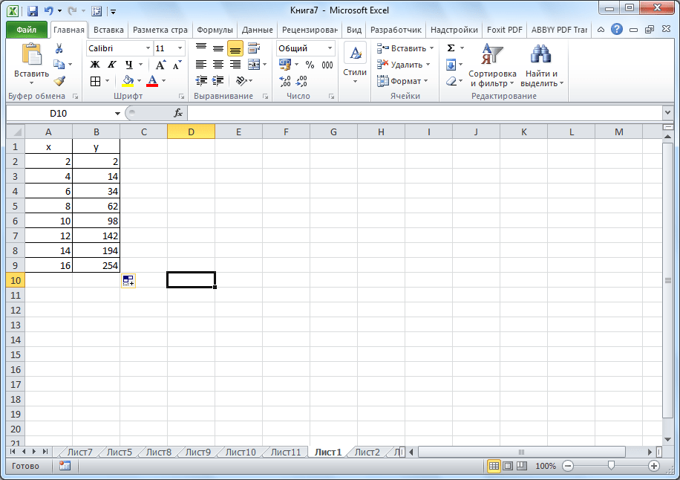This screenshot has height=480, width=680.
Task: Click the Auto Fill Options icon near B10
Action: coord(128,280)
